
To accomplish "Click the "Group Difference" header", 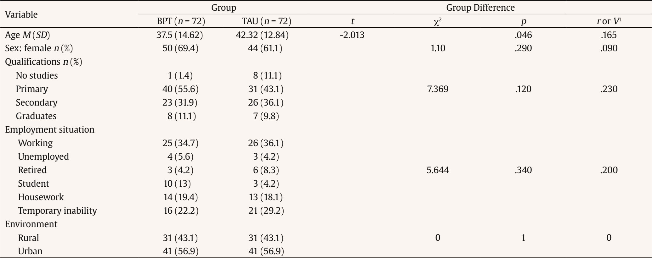I will coord(480,8).
